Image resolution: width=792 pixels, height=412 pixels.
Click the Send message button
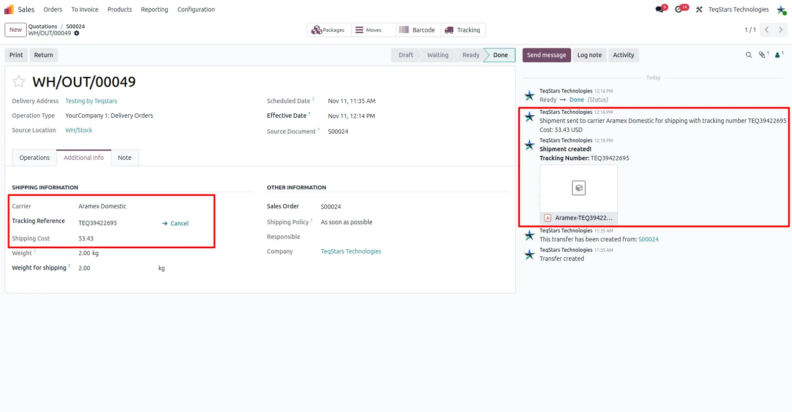pos(546,55)
